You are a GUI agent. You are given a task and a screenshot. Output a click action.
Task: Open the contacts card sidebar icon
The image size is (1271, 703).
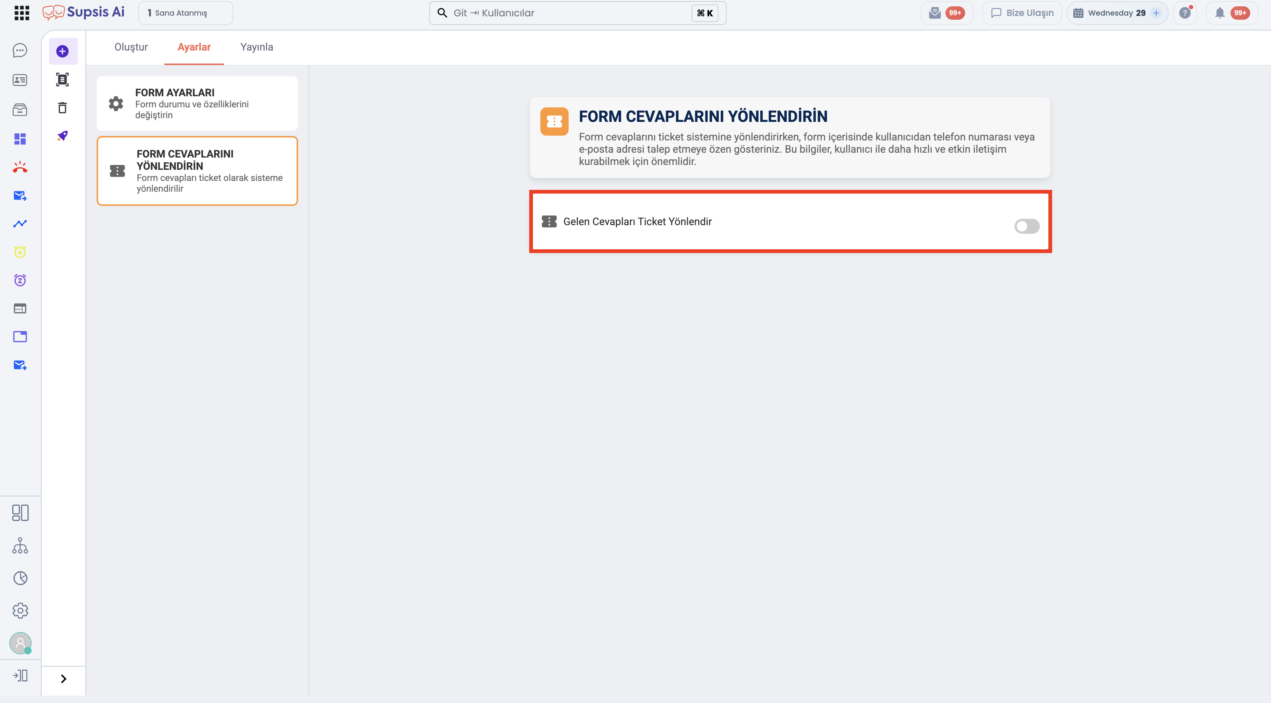click(x=20, y=80)
